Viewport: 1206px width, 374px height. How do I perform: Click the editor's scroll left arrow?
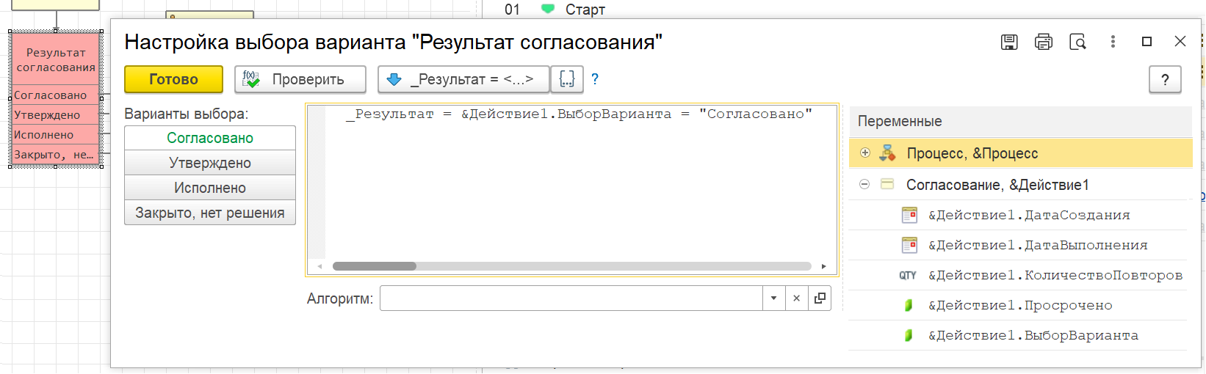[319, 266]
